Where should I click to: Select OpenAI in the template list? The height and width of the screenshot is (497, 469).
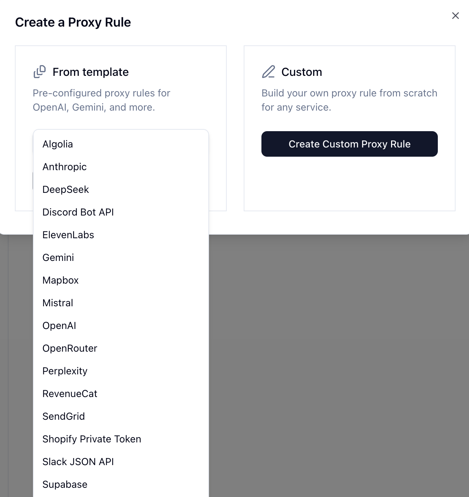(59, 326)
